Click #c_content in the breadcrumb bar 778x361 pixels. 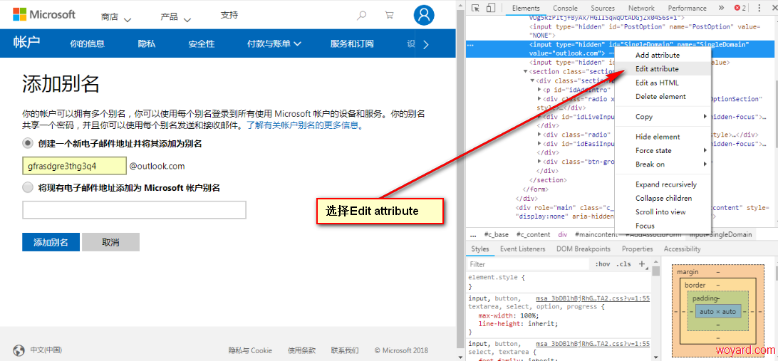(534, 234)
